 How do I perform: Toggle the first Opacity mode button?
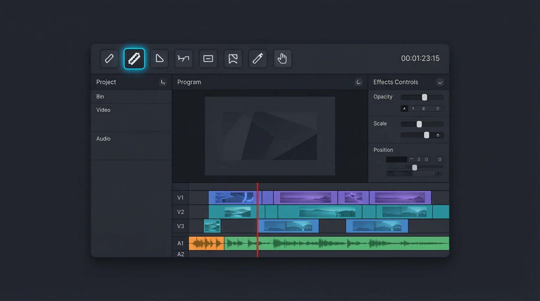404,109
